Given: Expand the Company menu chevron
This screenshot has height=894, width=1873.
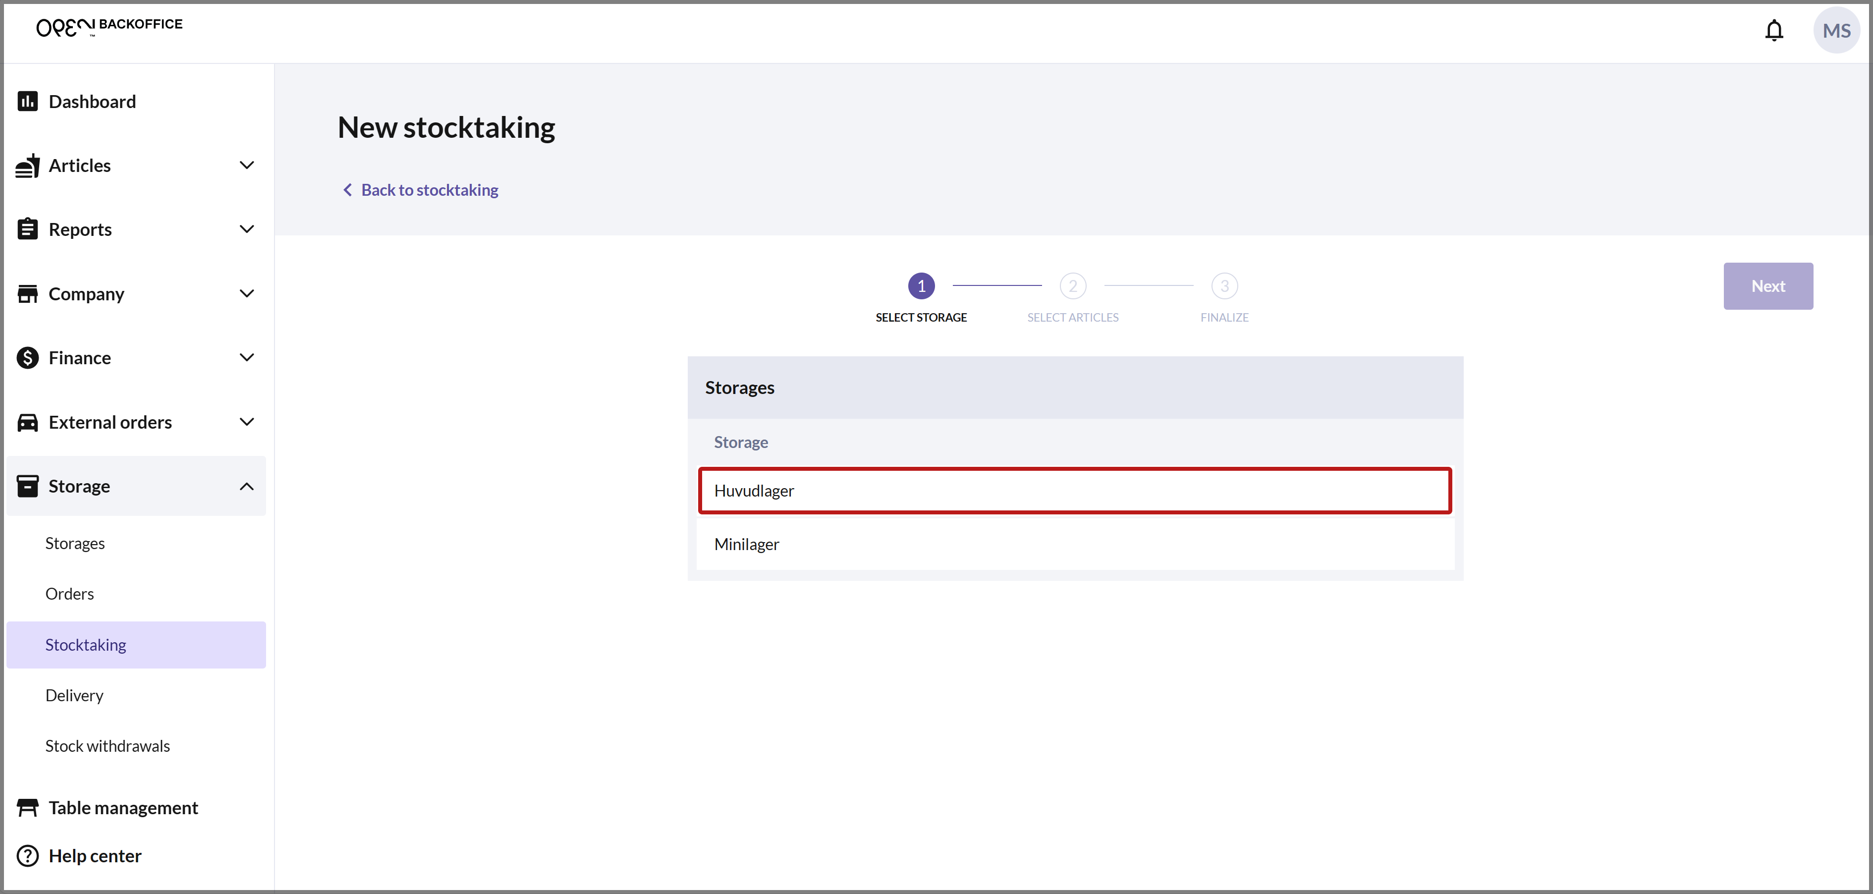Looking at the screenshot, I should (x=246, y=294).
